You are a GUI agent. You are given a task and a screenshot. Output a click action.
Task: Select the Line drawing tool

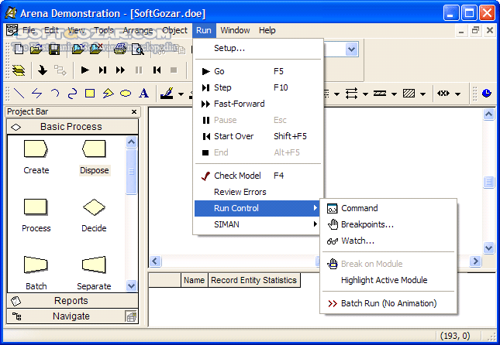(x=19, y=94)
